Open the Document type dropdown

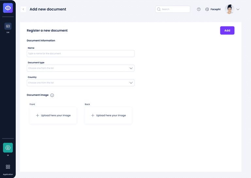tap(81, 68)
